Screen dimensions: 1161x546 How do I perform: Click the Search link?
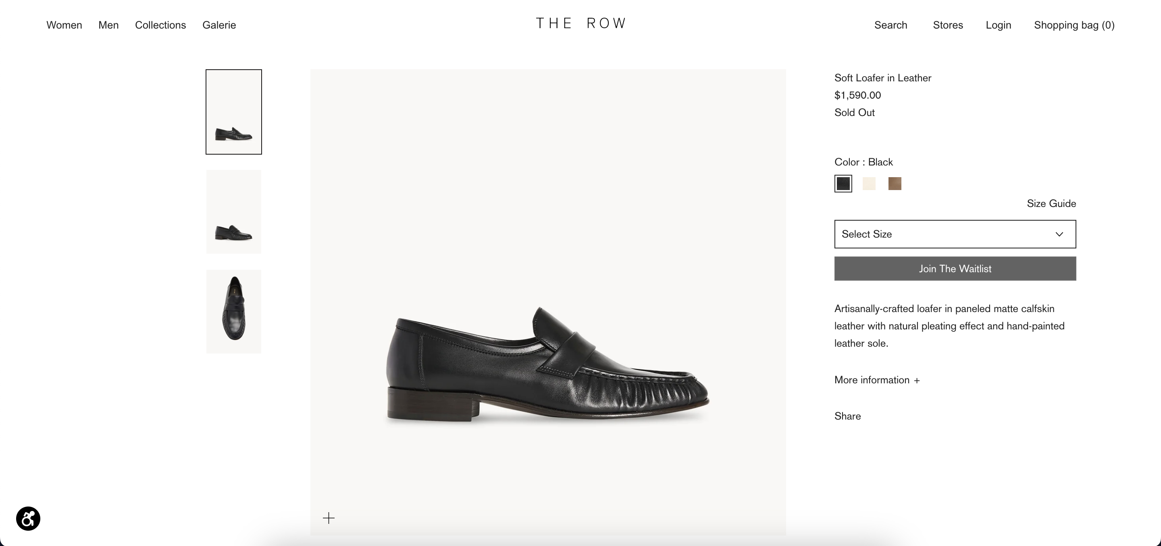coord(891,25)
